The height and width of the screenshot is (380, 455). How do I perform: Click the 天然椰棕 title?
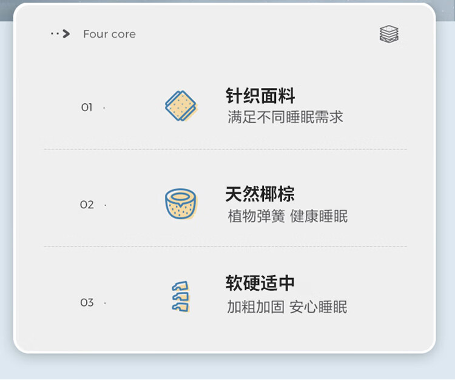pyautogui.click(x=260, y=194)
